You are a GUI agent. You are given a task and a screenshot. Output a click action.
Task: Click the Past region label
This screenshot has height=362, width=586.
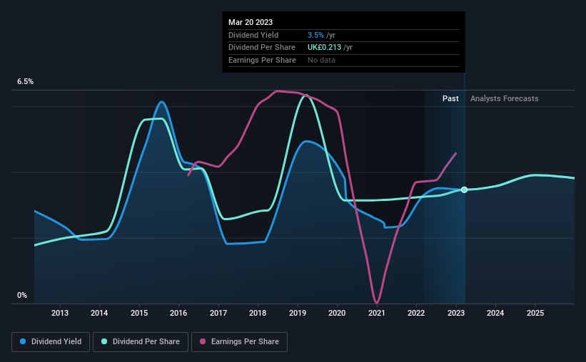[450, 98]
